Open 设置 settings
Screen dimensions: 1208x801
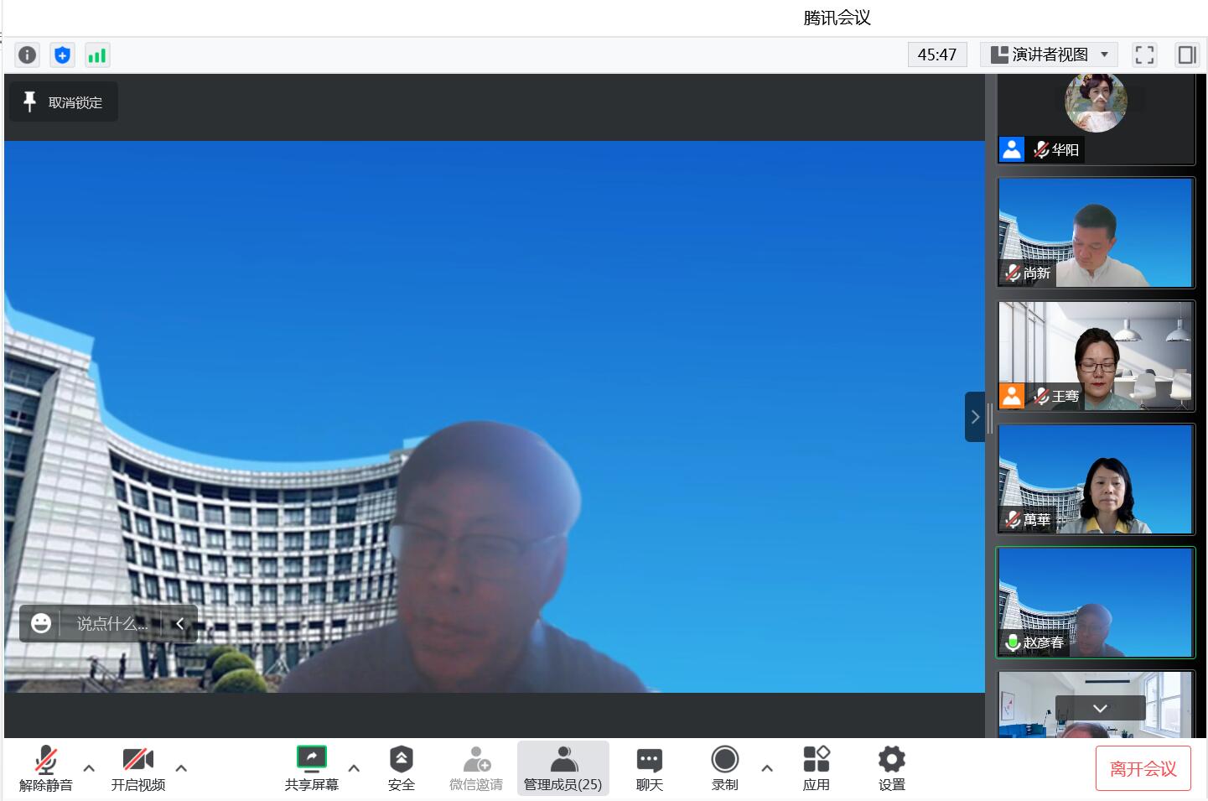(891, 768)
